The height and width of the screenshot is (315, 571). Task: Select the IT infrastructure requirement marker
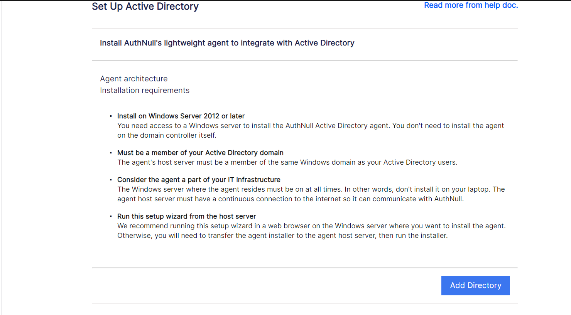pyautogui.click(x=111, y=179)
